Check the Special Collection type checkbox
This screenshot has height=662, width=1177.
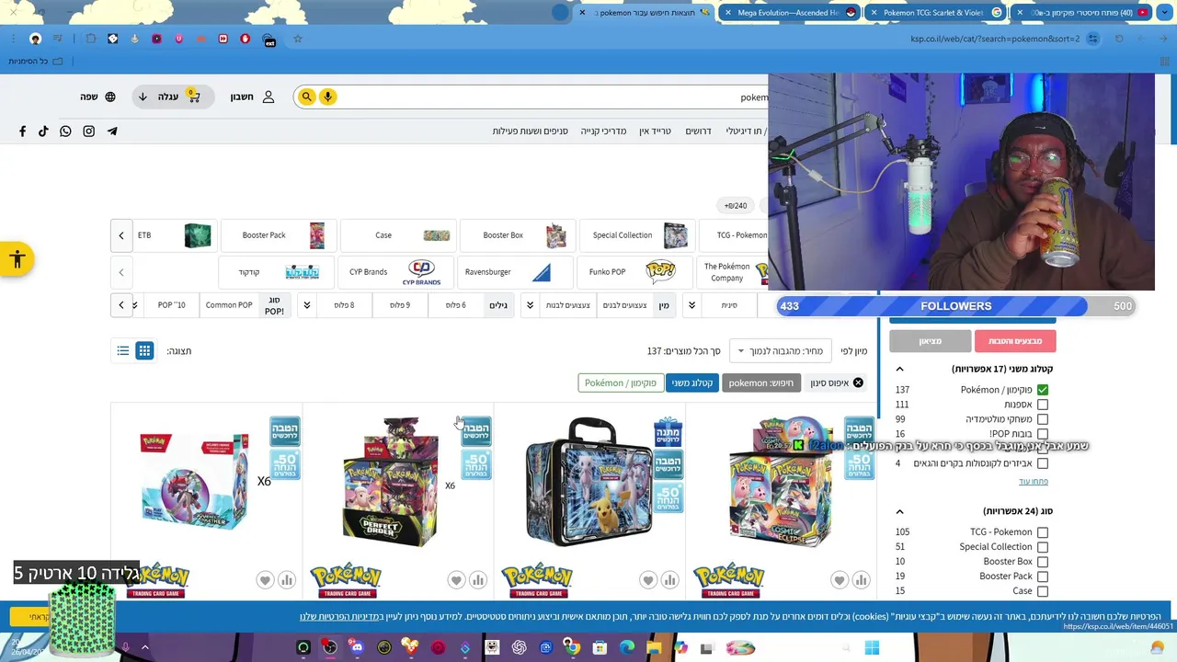click(x=1043, y=547)
